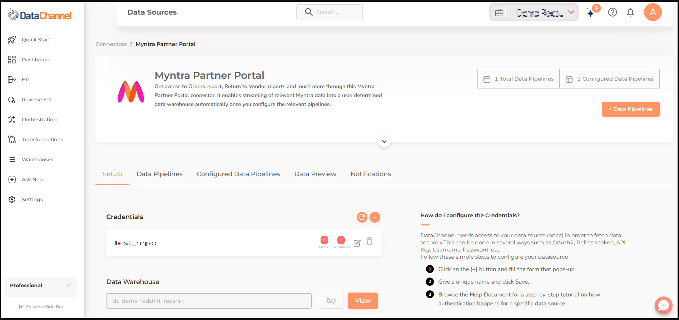Screen dimensions: 679x320
Task: Click the Reverse ETL icon
Action: click(x=12, y=100)
